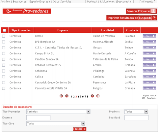
Task: Toggle the select-all checkbox in table header
Action: coord(4,30)
